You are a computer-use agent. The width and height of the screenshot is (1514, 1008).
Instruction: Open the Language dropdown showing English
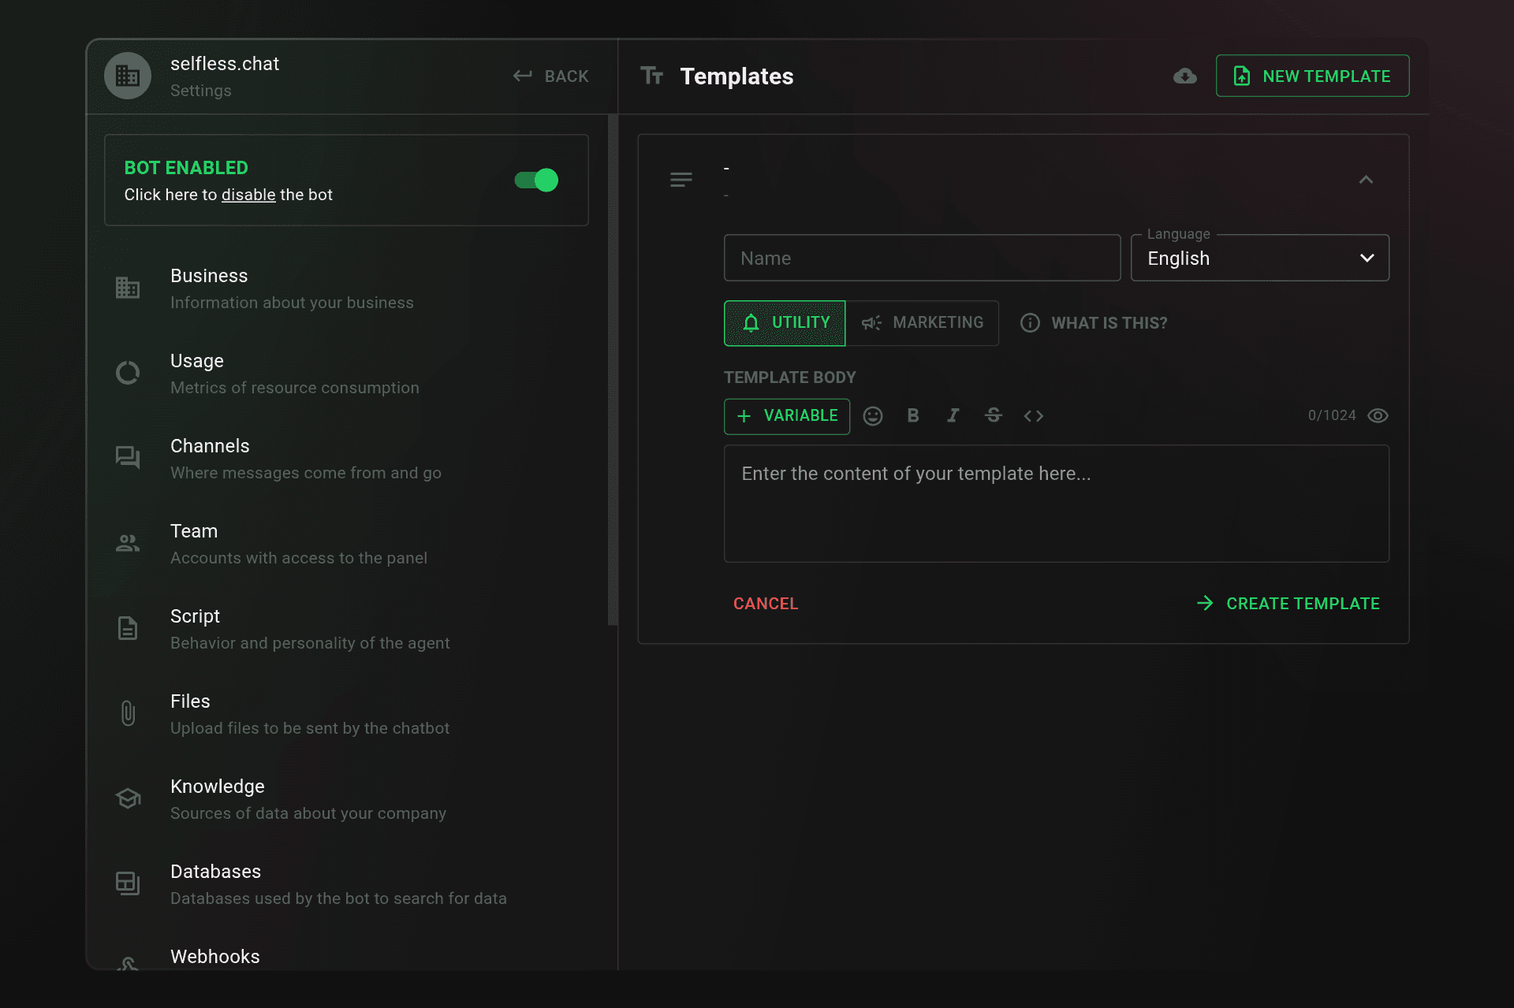tap(1259, 259)
